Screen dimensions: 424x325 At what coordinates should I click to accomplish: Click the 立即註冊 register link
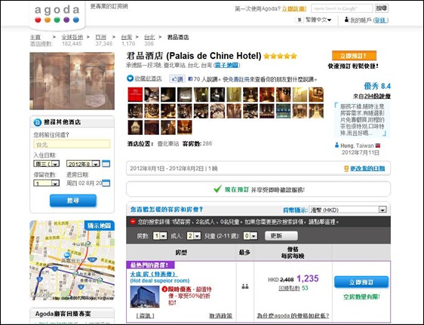(294, 8)
